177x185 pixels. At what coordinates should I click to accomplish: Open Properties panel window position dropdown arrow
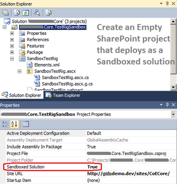tap(161, 105)
